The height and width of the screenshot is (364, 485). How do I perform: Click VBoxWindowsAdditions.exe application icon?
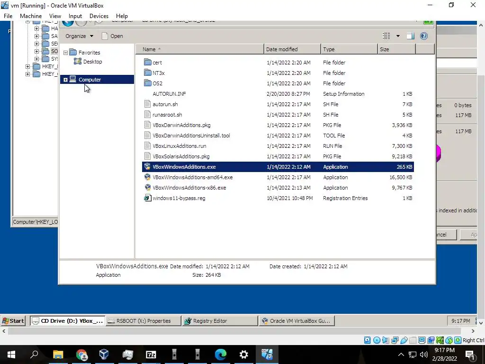[x=148, y=167]
